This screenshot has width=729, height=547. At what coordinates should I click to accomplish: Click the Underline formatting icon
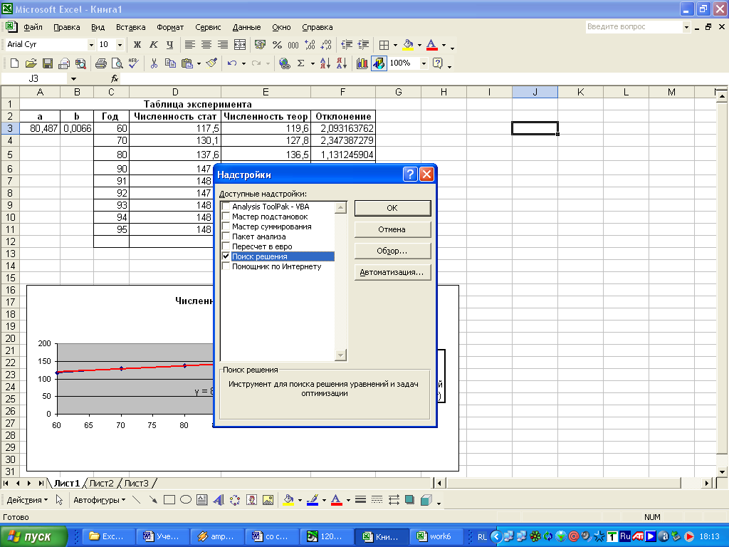pyautogui.click(x=169, y=45)
